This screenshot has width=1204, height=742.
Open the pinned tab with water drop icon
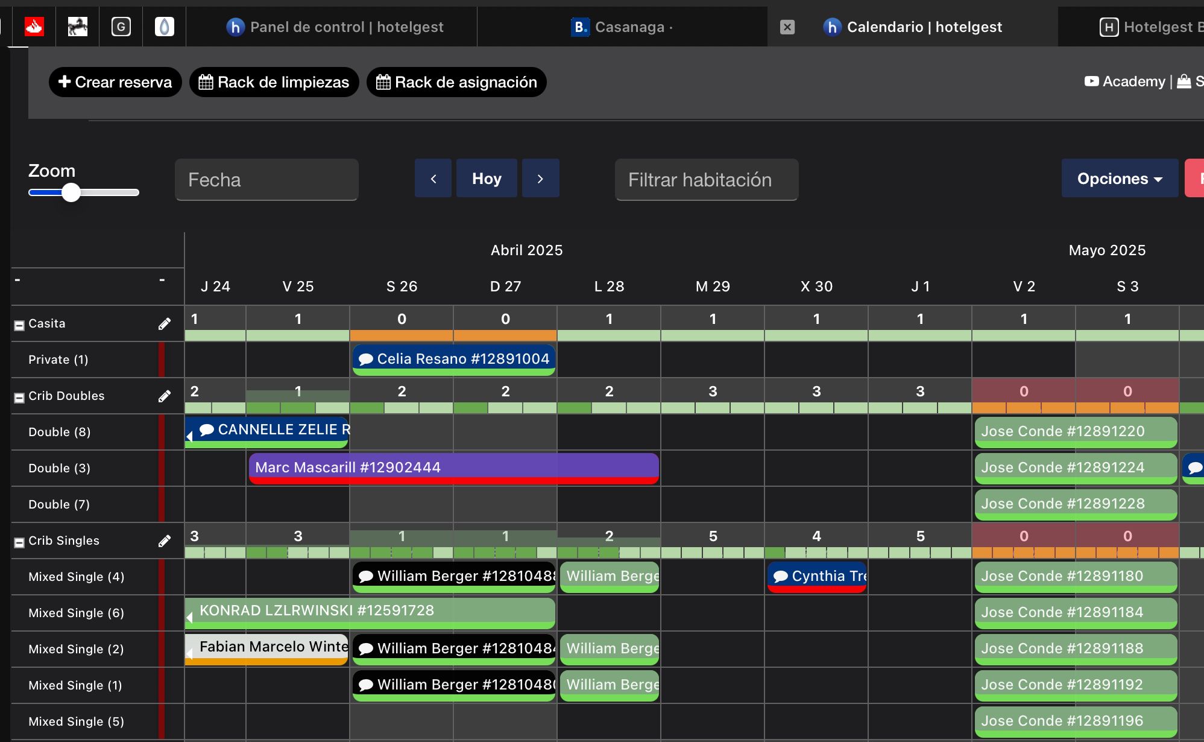165,27
